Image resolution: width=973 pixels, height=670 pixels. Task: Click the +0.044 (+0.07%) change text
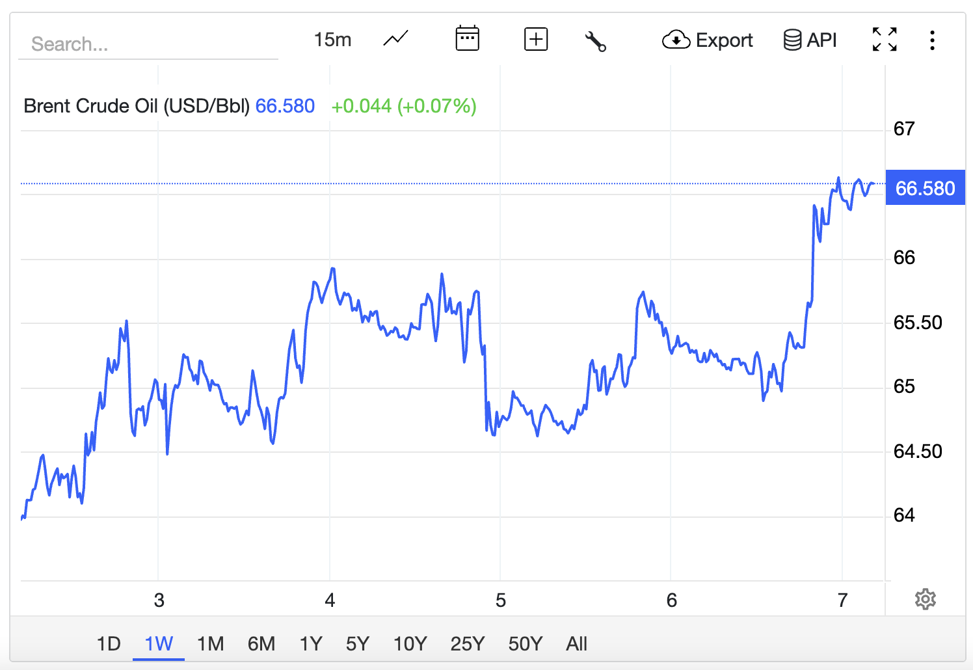pyautogui.click(x=404, y=106)
